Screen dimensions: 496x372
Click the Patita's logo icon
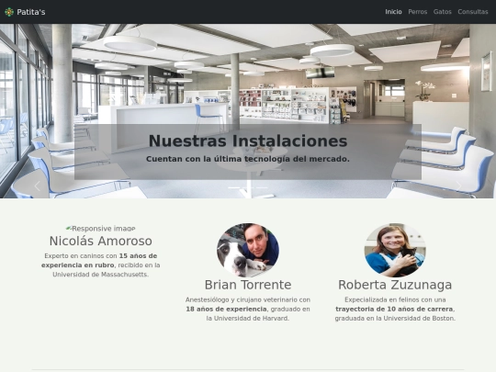pos(9,12)
